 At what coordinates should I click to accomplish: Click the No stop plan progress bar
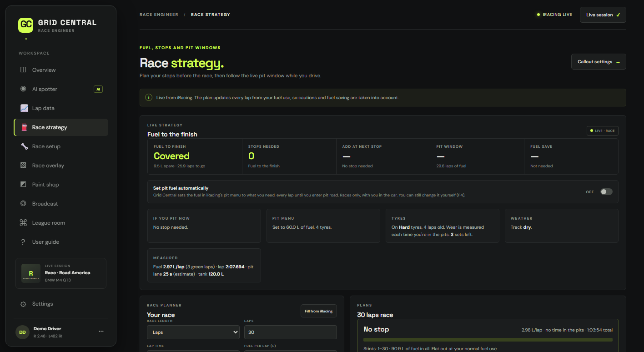[x=488, y=340]
